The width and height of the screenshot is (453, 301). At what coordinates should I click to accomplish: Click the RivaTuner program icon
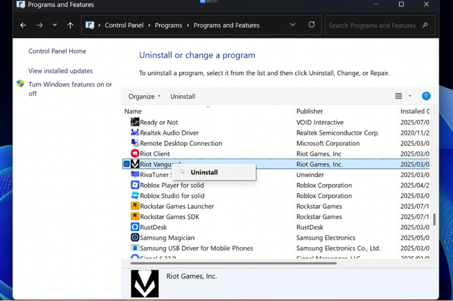135,175
